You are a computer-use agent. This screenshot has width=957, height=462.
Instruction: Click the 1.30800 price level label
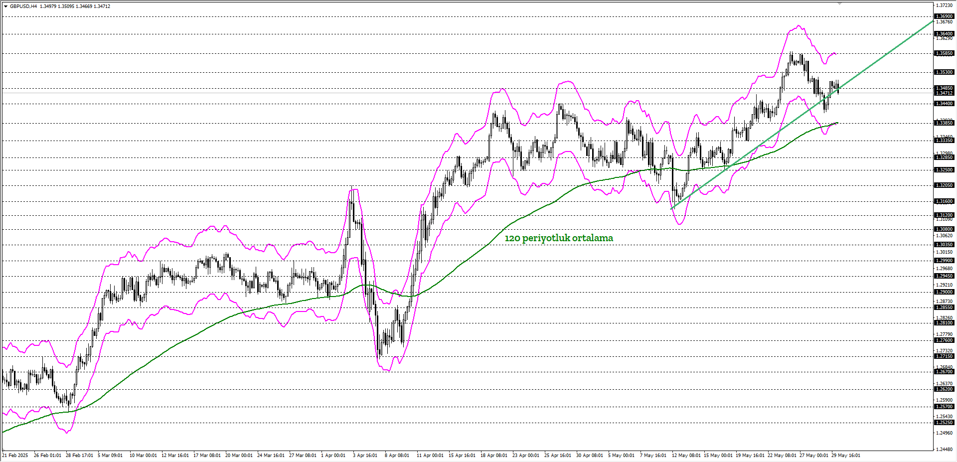click(x=944, y=229)
